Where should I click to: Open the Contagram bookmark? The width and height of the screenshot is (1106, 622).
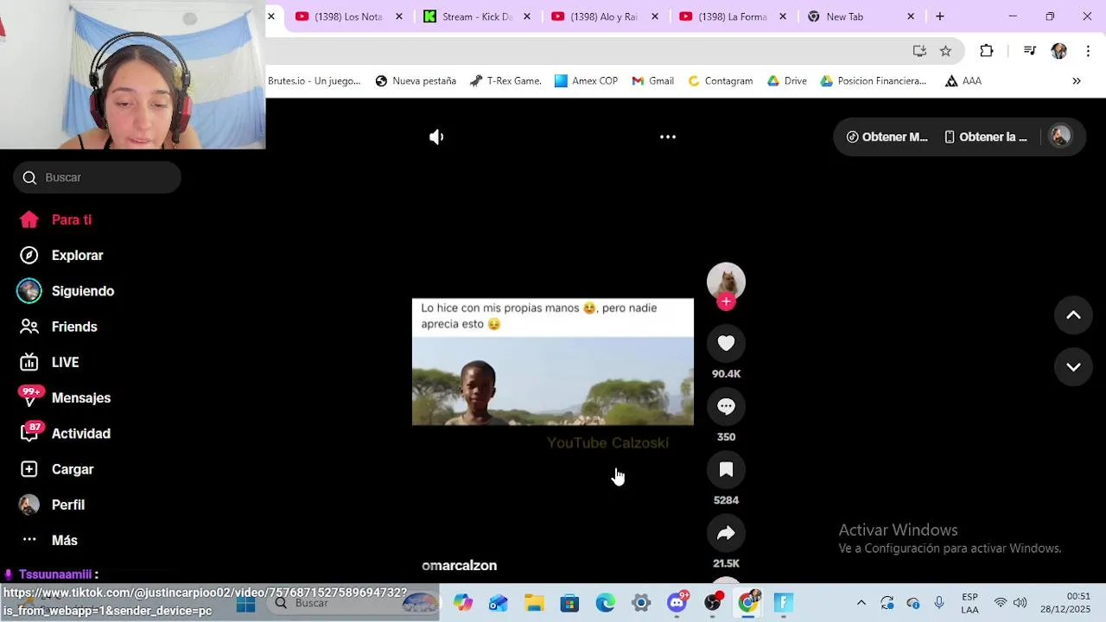pyautogui.click(x=720, y=80)
